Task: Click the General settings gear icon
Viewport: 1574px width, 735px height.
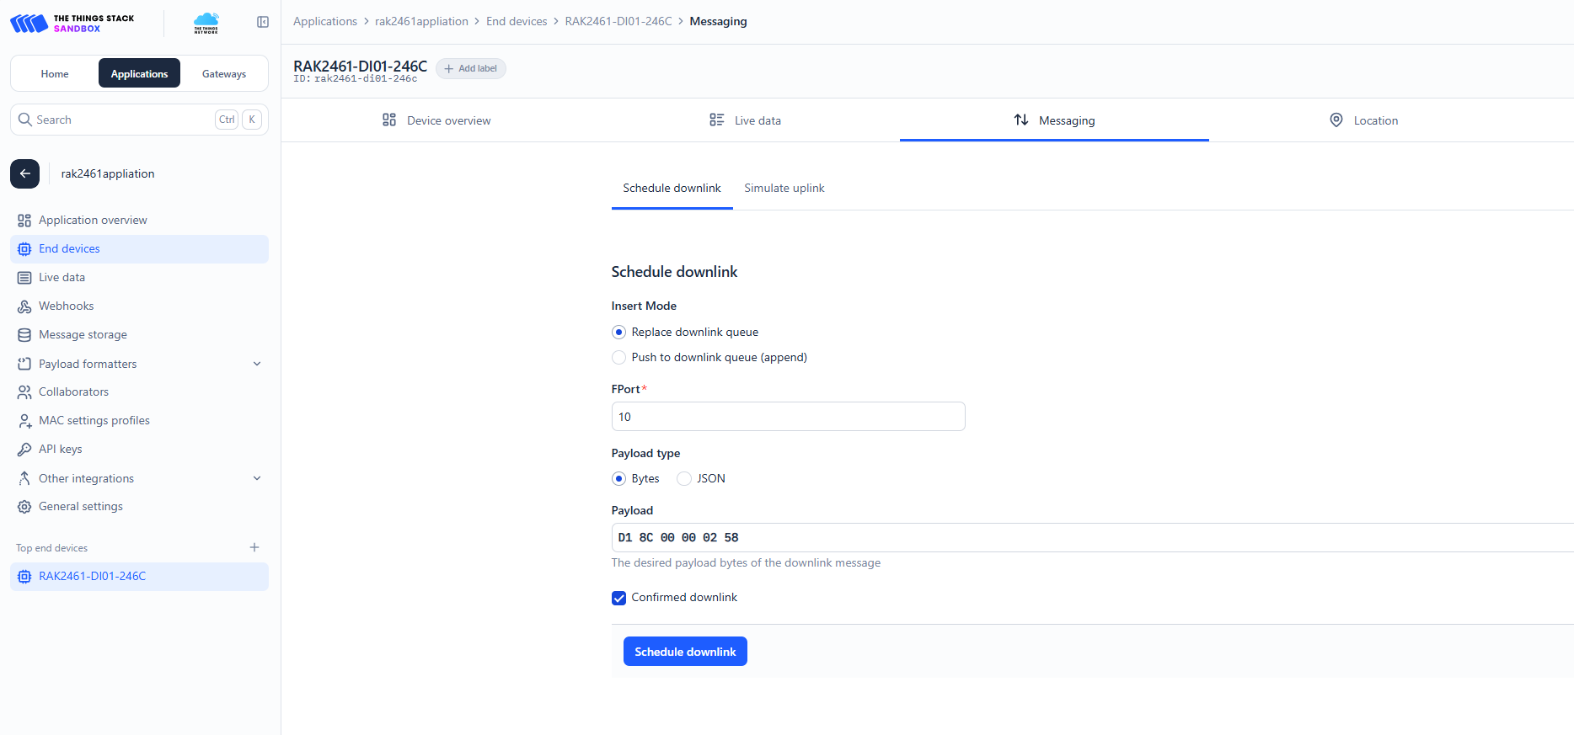Action: 24,507
